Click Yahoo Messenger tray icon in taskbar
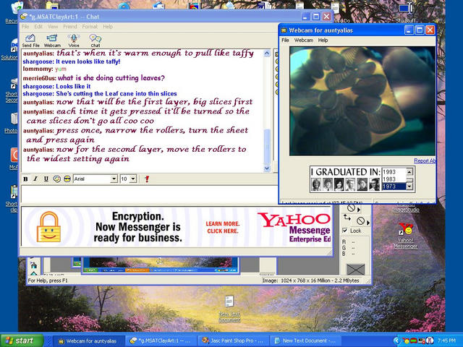This screenshot has width=463, height=347. 407,340
